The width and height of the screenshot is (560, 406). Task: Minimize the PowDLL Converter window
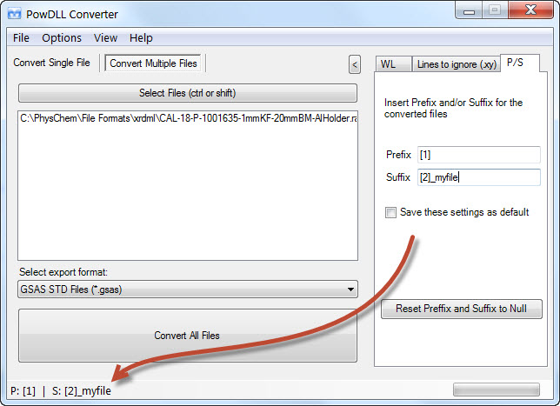tap(469, 10)
